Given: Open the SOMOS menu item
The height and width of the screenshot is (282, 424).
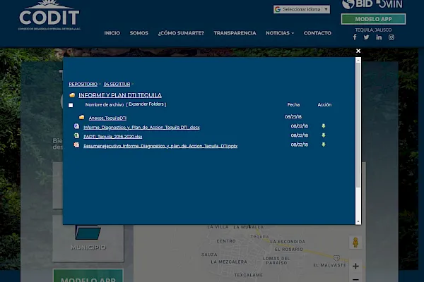Looking at the screenshot, I should click(x=139, y=33).
